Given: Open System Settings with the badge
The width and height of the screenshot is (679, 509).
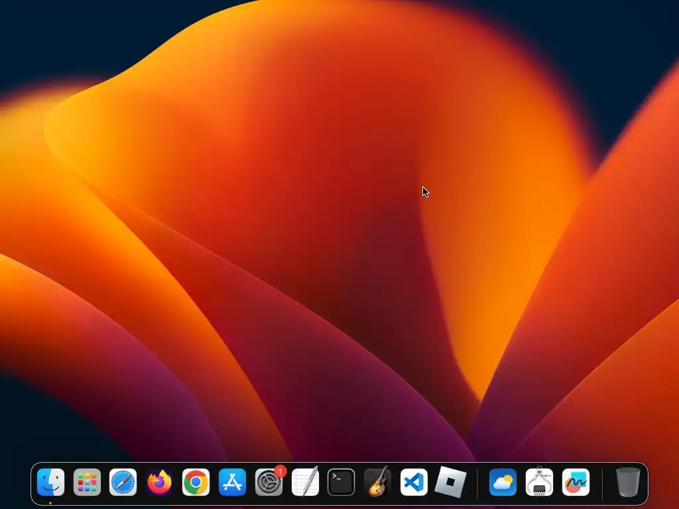Looking at the screenshot, I should tap(269, 482).
